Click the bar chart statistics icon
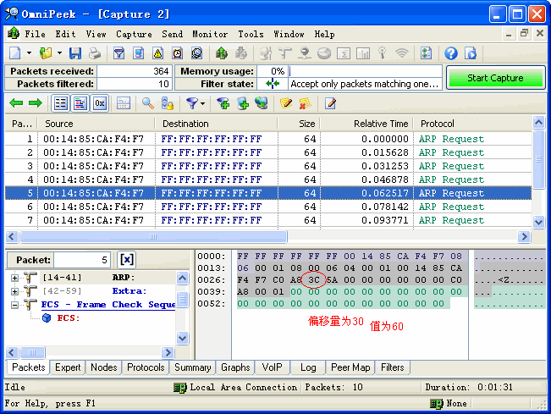This screenshot has width=551, height=414. [x=363, y=53]
